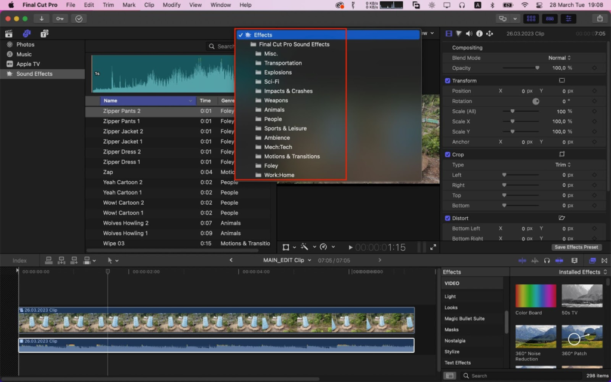611x382 pixels.
Task: Choose Motions & Transitions folder
Action: pos(292,156)
